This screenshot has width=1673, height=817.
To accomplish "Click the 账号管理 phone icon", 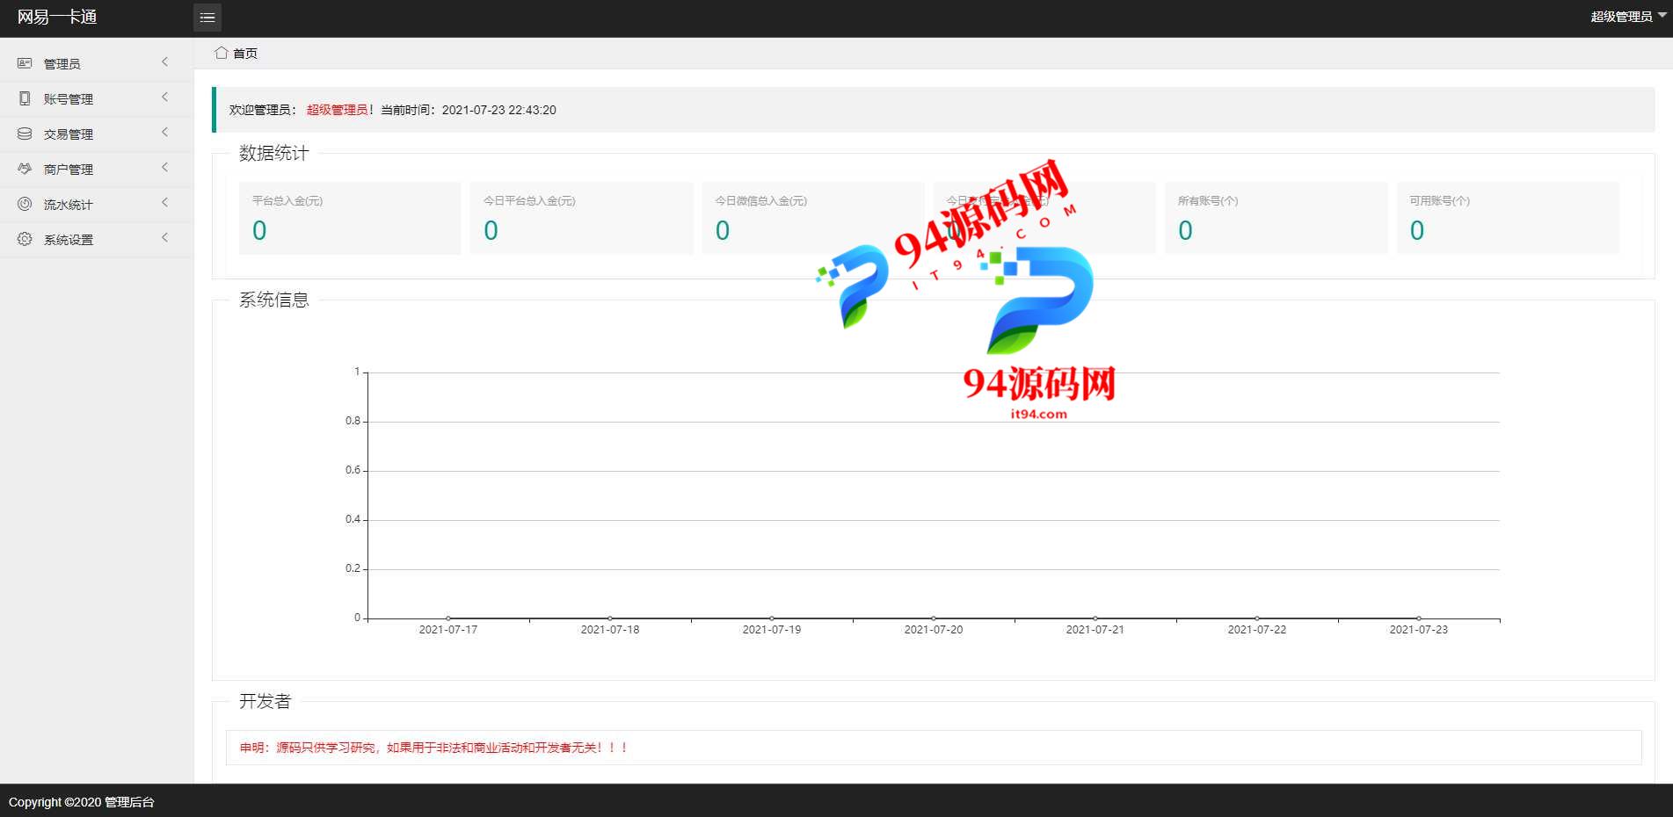I will [x=25, y=98].
